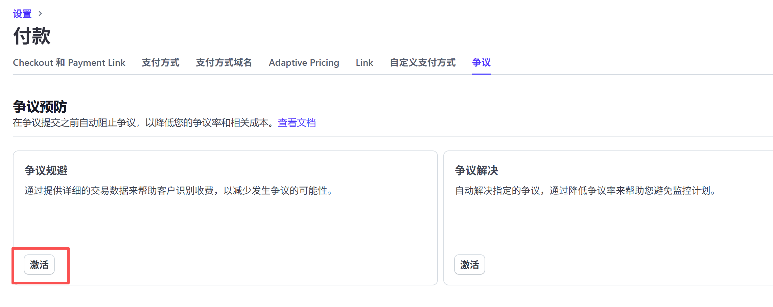Click the 设置 breadcrumb link
The height and width of the screenshot is (307, 773).
[x=22, y=14]
